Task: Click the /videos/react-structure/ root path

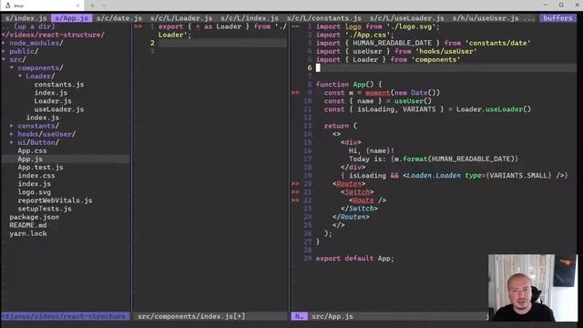Action: 53,35
